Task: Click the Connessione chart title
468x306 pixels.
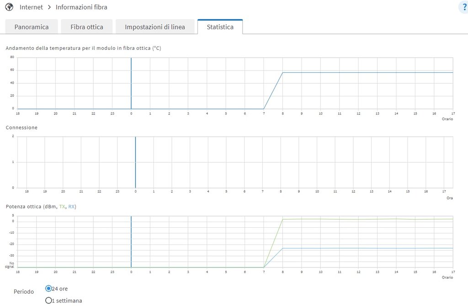Action: [x=21, y=128]
